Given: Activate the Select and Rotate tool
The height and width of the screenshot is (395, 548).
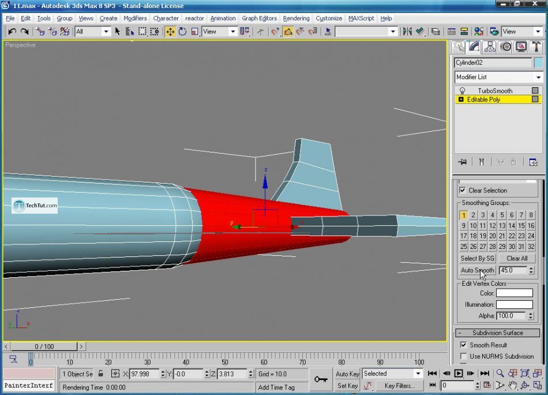Looking at the screenshot, I should [182, 32].
